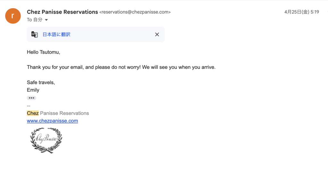
Task: Click empty area of the translation banner
Action: pos(113,34)
